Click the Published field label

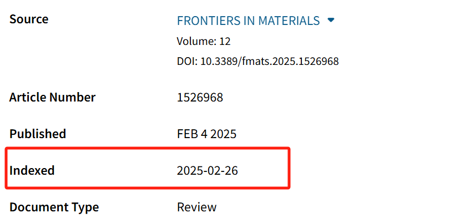click(x=38, y=134)
